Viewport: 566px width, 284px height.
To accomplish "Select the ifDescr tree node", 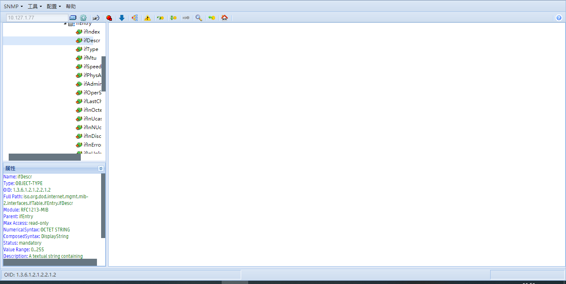I will (92, 41).
